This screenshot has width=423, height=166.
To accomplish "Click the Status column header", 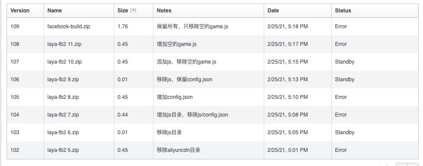I will [x=343, y=11].
